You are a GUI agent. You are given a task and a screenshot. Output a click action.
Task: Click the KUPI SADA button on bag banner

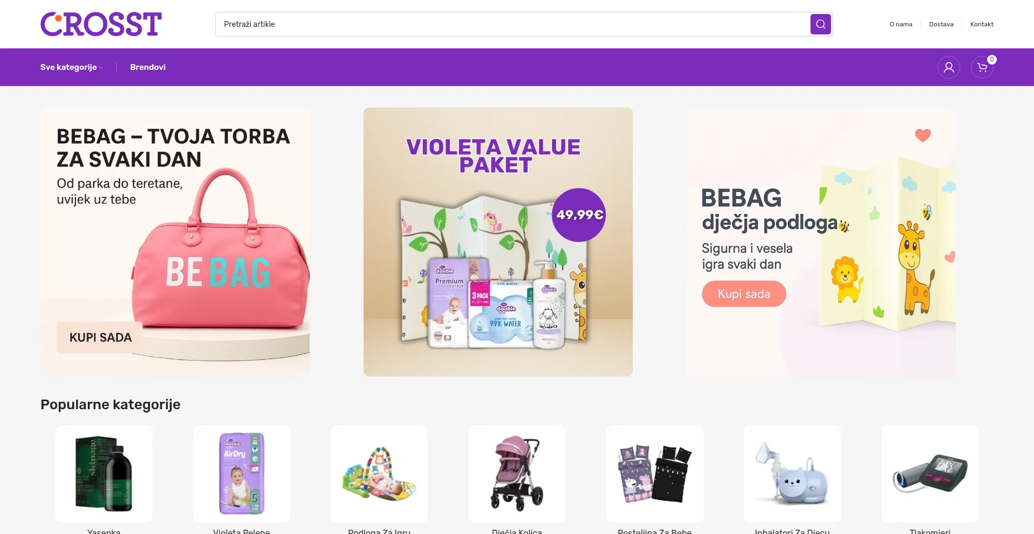100,337
